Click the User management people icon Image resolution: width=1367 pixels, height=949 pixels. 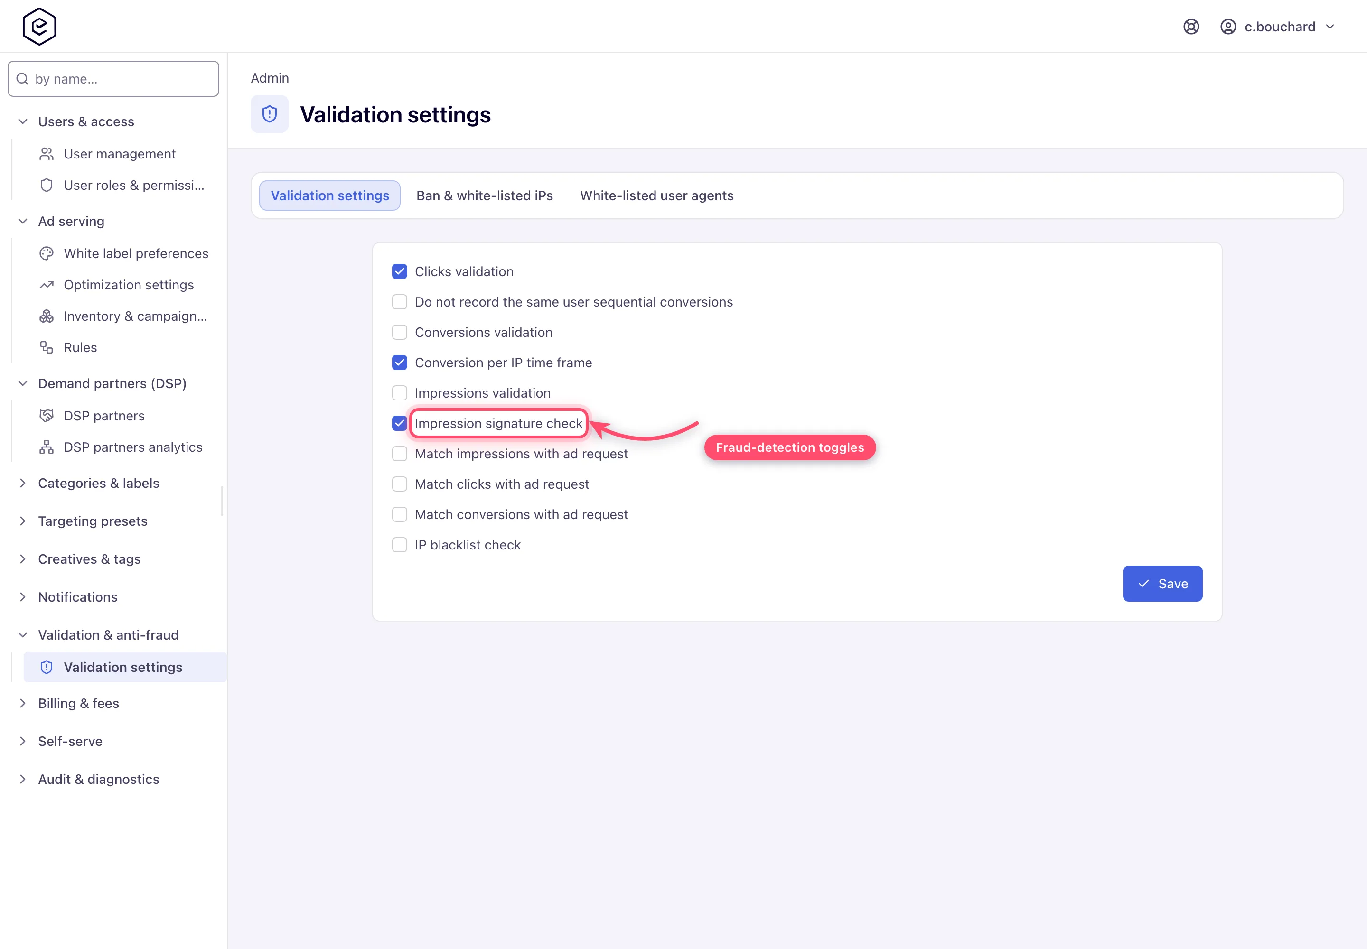click(x=47, y=154)
